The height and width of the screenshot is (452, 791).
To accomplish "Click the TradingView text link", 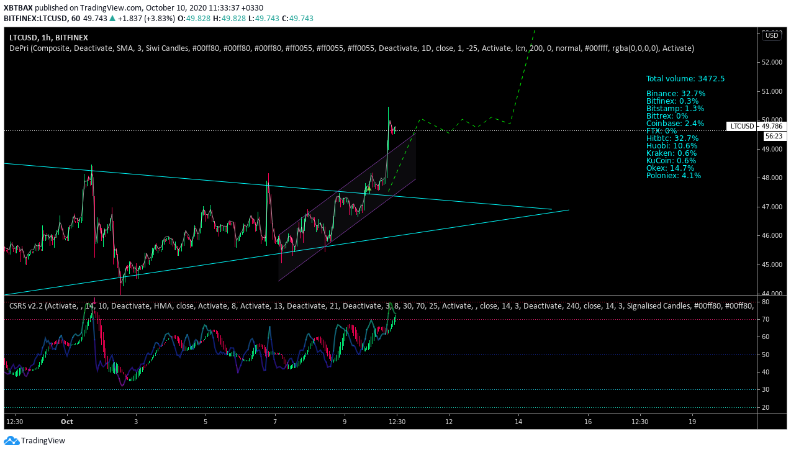I will point(43,441).
